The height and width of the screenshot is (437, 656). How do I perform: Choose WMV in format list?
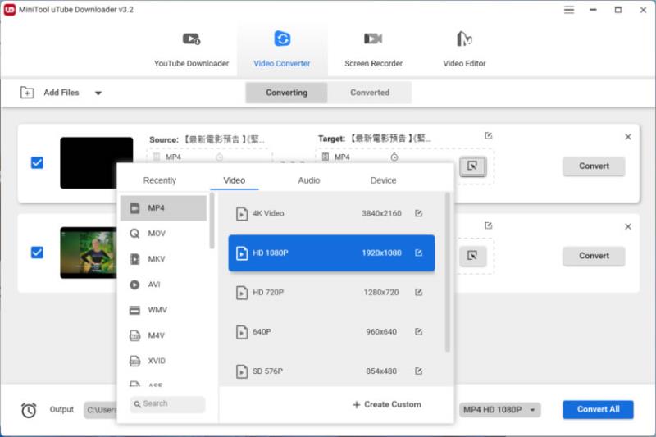click(163, 310)
